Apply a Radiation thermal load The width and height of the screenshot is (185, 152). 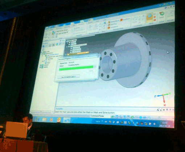(125, 20)
